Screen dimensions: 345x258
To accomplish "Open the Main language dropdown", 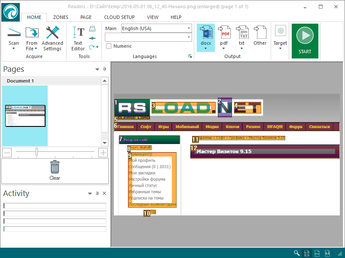I will pyautogui.click(x=188, y=28).
